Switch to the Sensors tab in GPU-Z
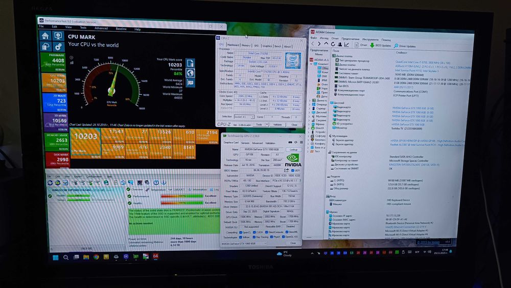511x288 pixels. pos(245,143)
